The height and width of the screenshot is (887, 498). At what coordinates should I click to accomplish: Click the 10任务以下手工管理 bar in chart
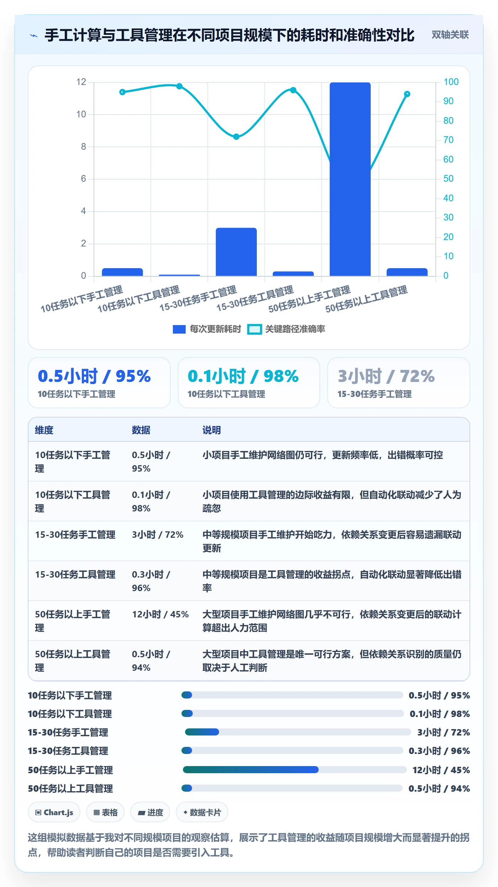coord(122,272)
